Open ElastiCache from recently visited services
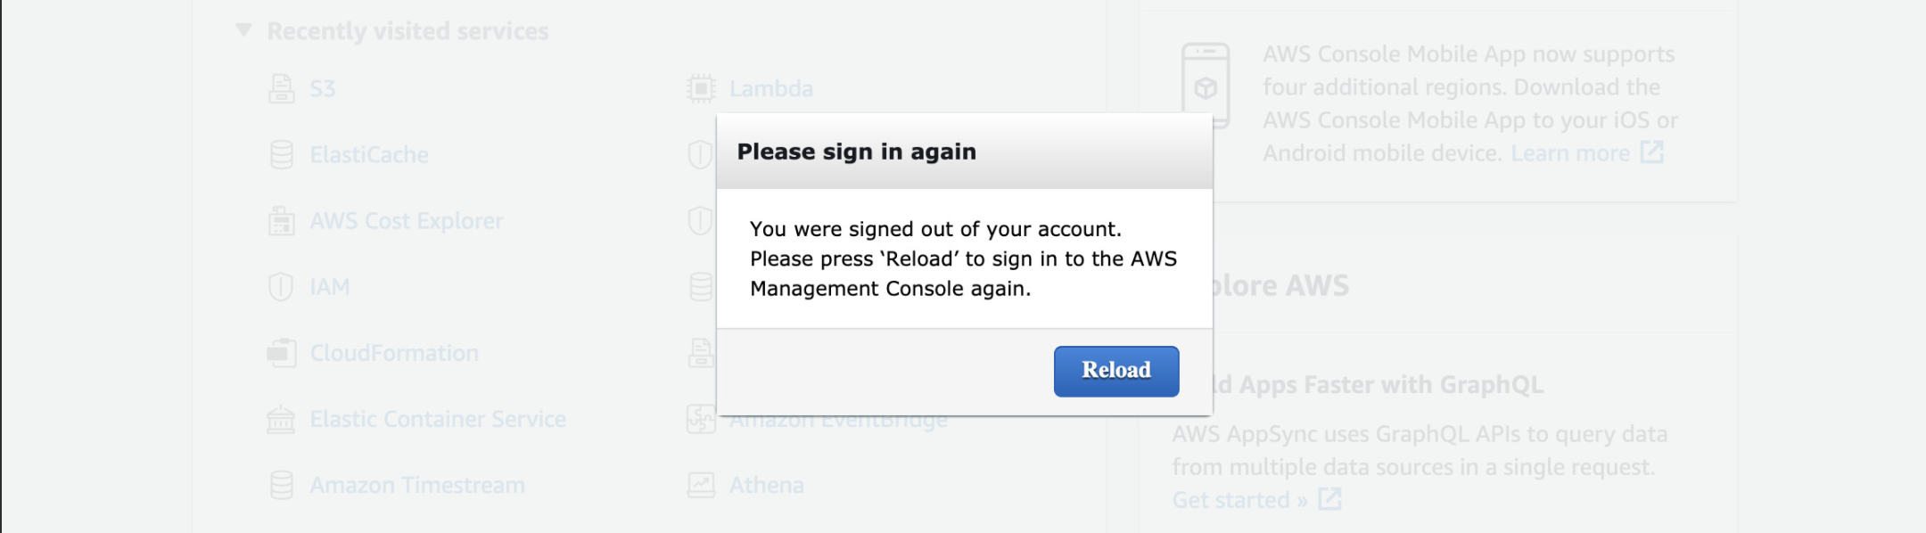Image resolution: width=1926 pixels, height=533 pixels. (x=369, y=154)
